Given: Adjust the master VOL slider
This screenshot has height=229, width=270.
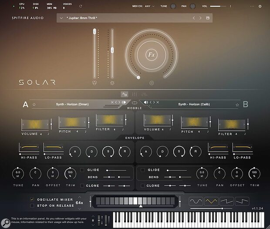Looking at the screenshot, I should (x=218, y=6).
